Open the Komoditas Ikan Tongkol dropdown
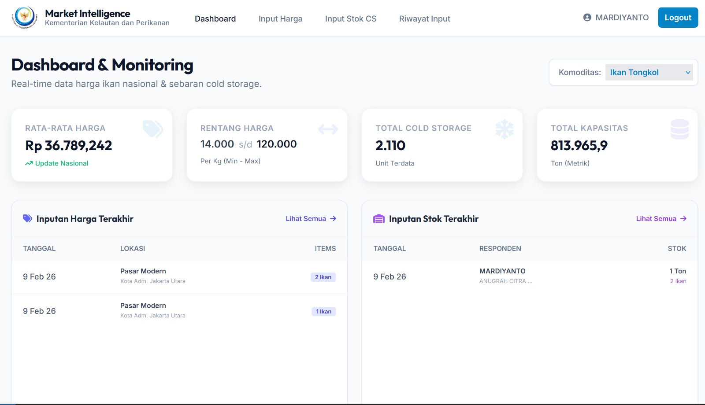Viewport: 705px width, 405px height. pyautogui.click(x=649, y=72)
